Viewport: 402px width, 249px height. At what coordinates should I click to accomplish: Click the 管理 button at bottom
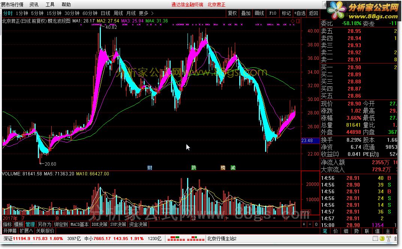(30, 224)
